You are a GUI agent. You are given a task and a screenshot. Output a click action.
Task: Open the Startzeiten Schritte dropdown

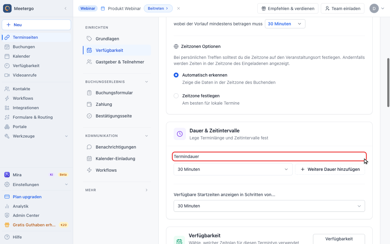coord(269,206)
